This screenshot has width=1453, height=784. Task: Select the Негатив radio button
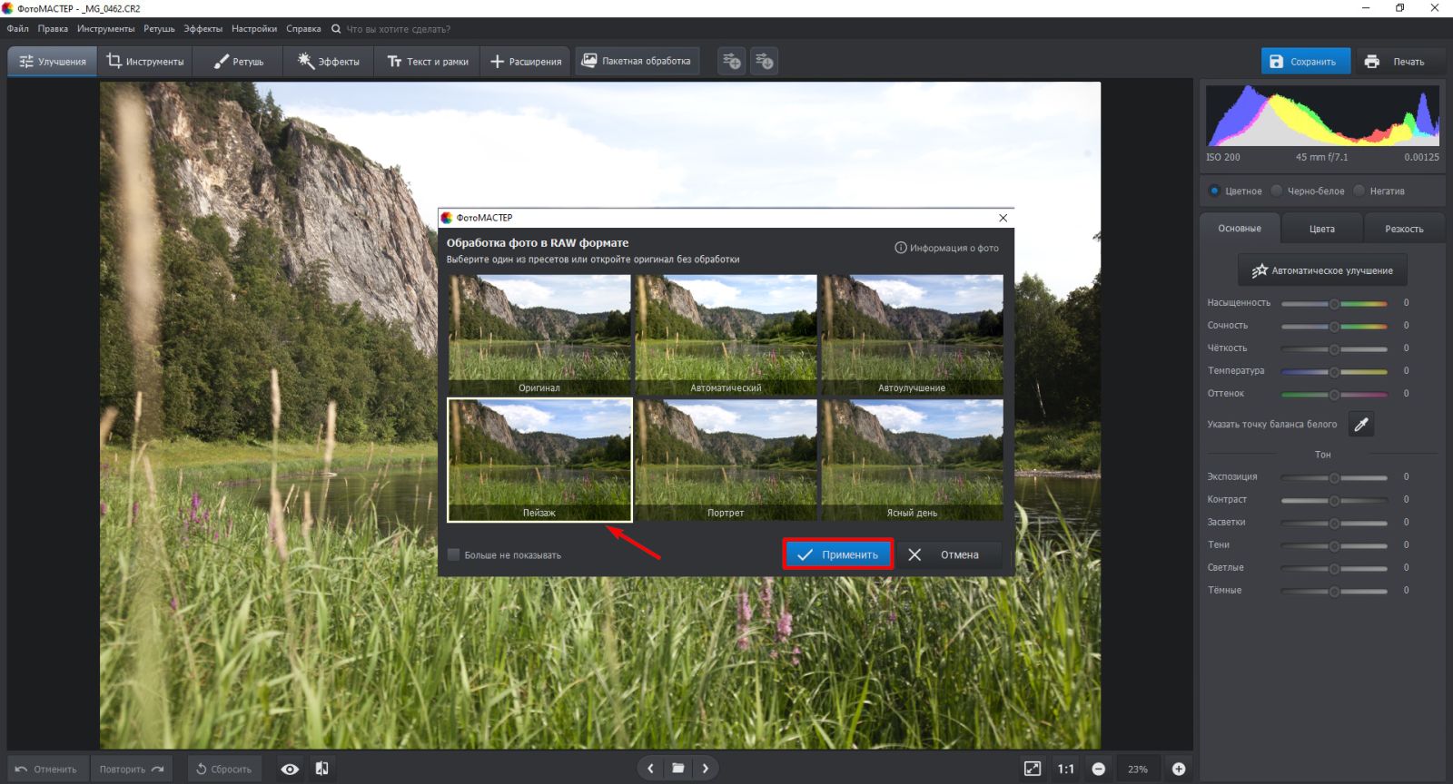tap(1359, 191)
